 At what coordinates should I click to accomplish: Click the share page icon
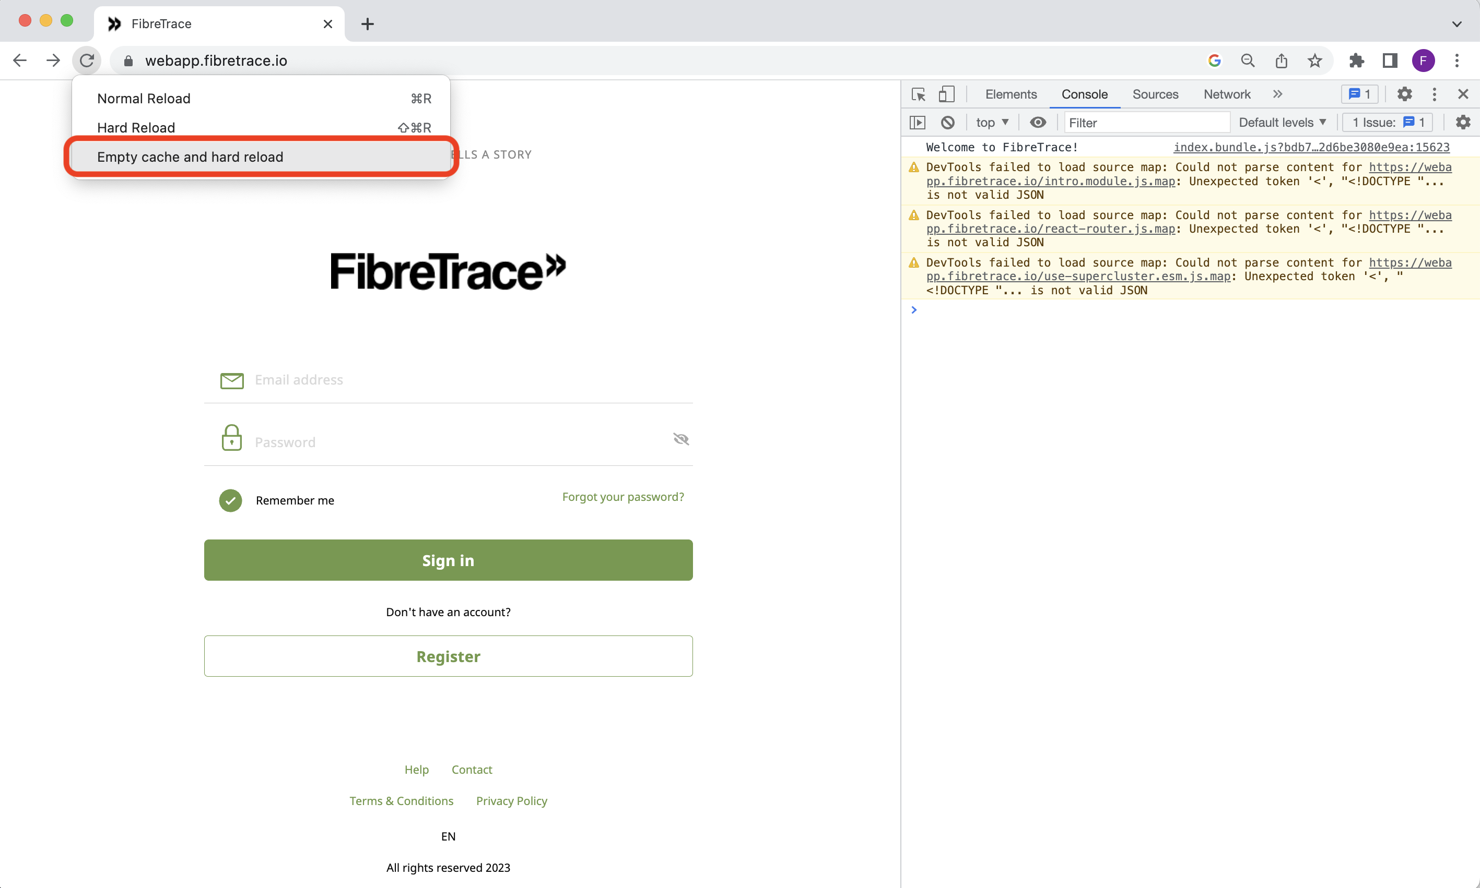click(x=1282, y=61)
